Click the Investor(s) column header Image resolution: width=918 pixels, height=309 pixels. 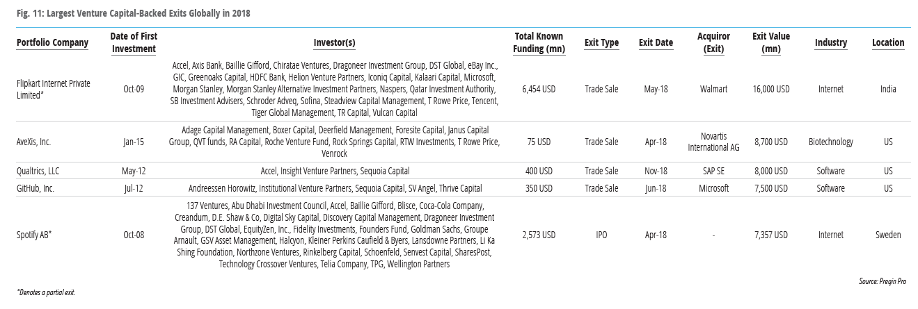[334, 43]
